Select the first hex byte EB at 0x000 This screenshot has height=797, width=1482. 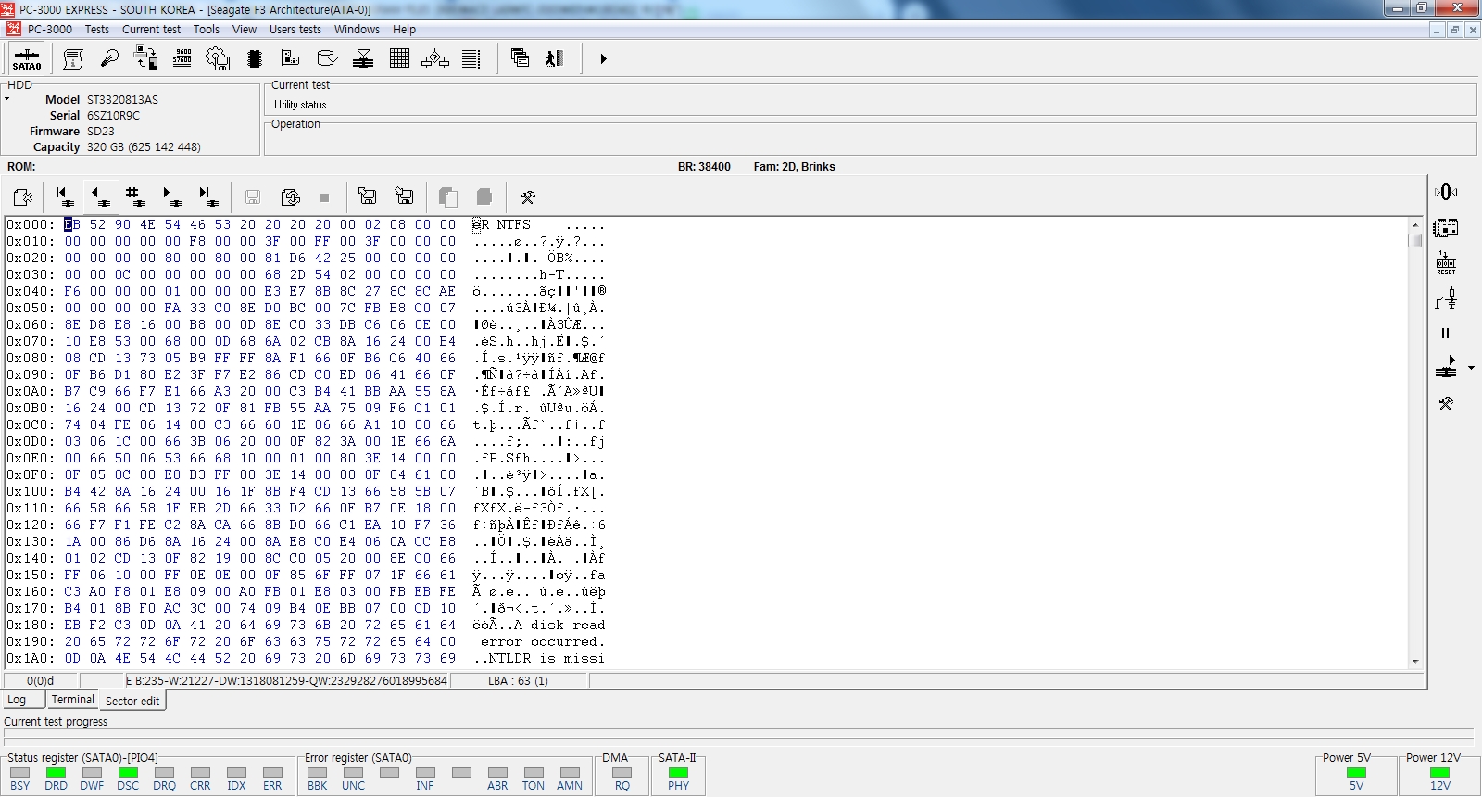click(x=72, y=224)
